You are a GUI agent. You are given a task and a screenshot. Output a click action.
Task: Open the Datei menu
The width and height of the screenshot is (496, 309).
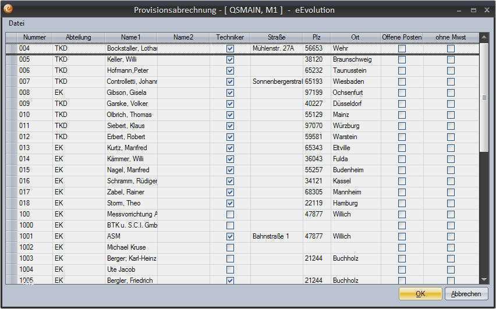tap(16, 23)
